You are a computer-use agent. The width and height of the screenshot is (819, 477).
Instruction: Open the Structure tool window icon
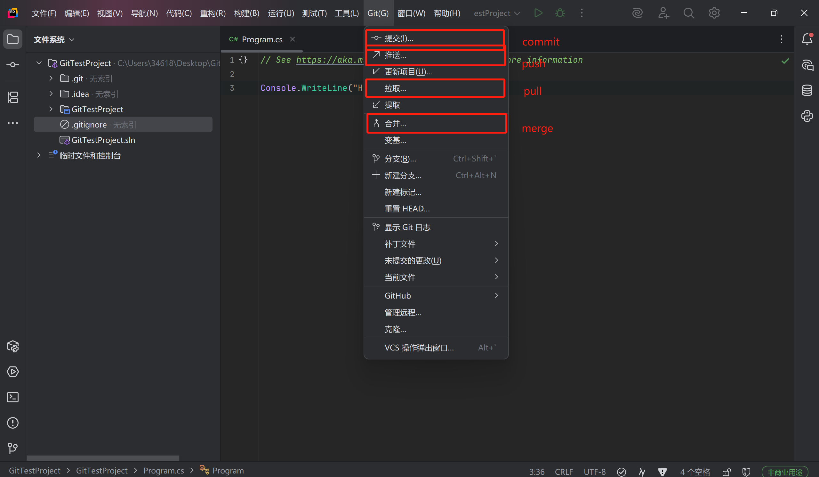[x=13, y=97]
